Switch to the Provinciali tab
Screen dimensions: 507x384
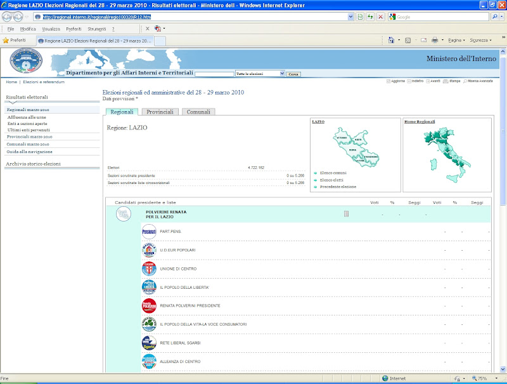coord(160,112)
